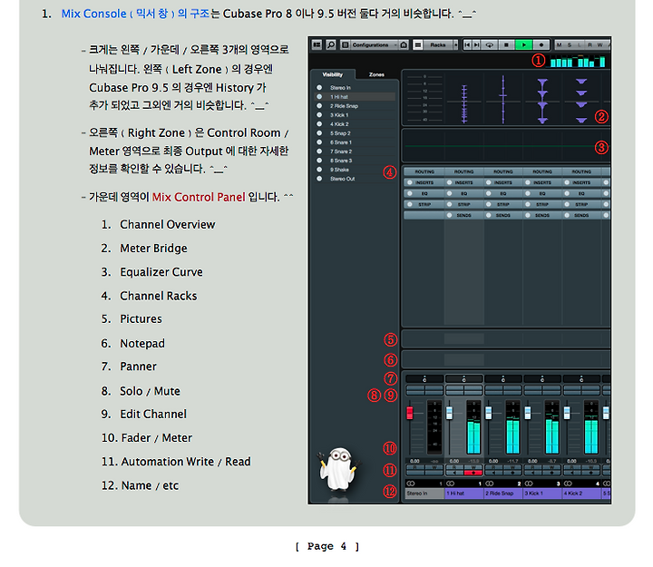Toggle SENDS bypass dot on 3 Kick 1 channel
The width and height of the screenshot is (653, 567).
(528, 215)
